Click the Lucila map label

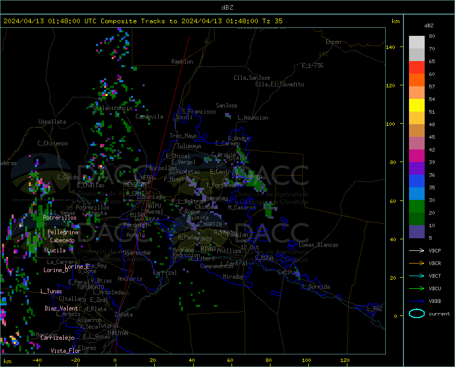click(x=56, y=250)
